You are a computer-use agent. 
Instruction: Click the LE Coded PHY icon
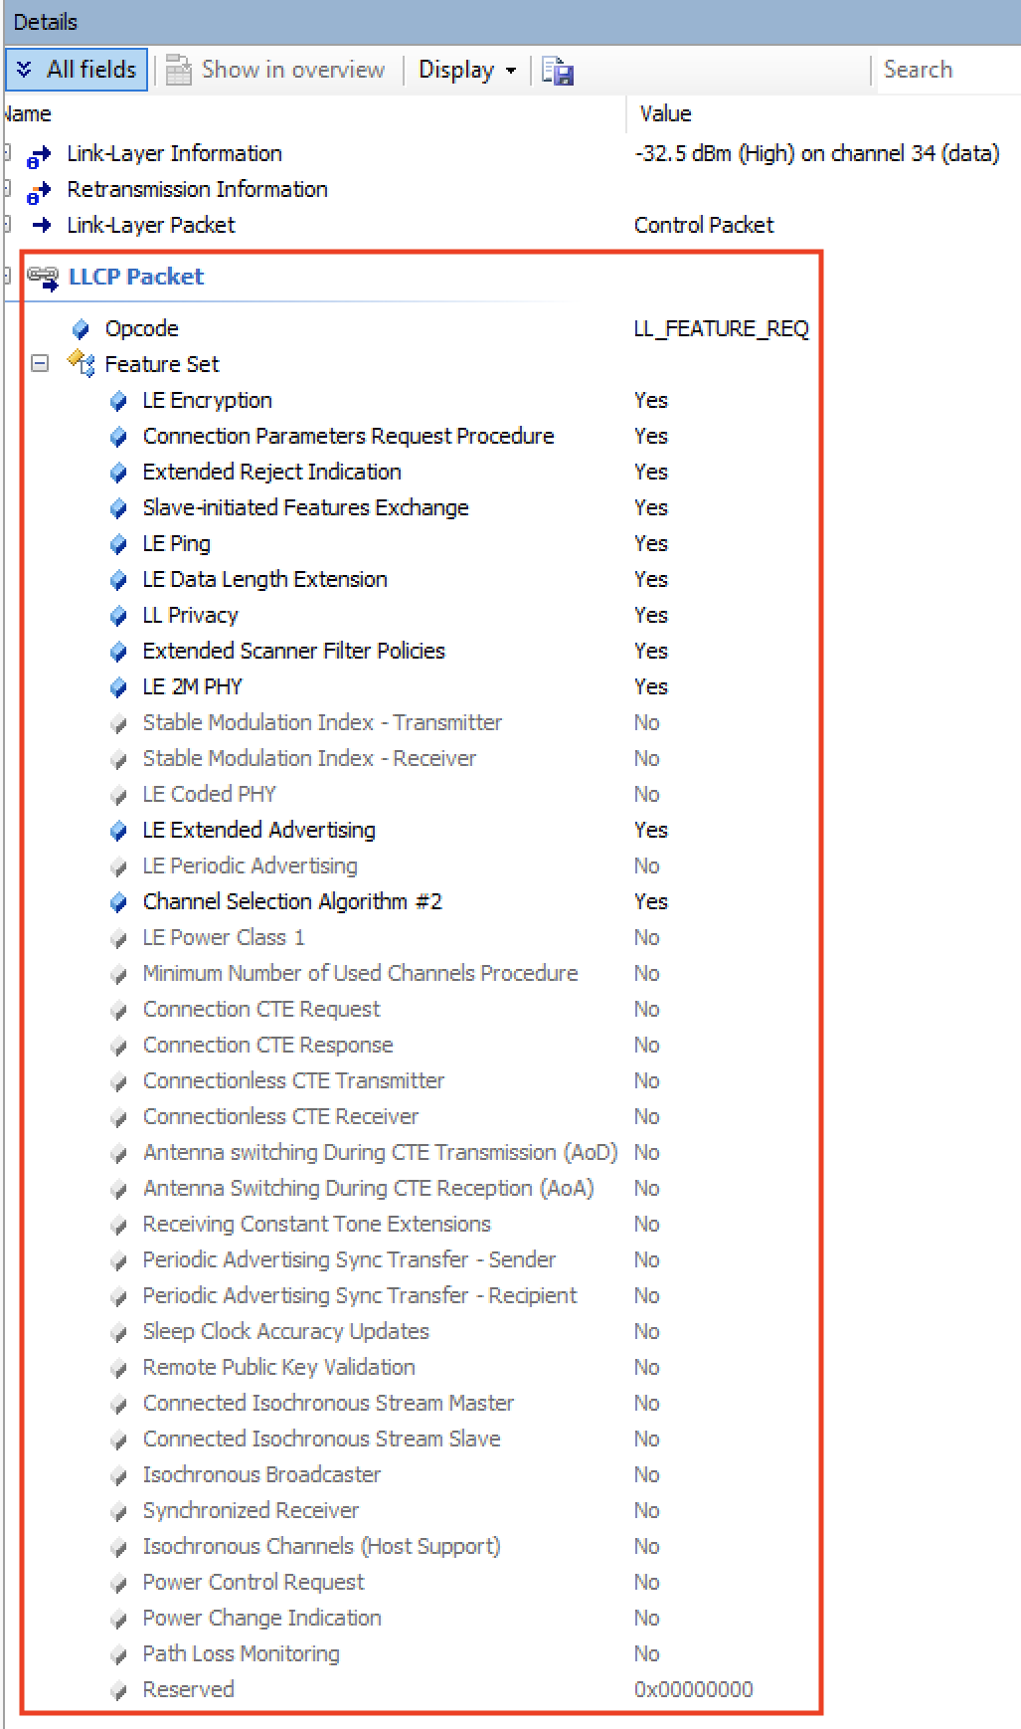click(x=118, y=795)
